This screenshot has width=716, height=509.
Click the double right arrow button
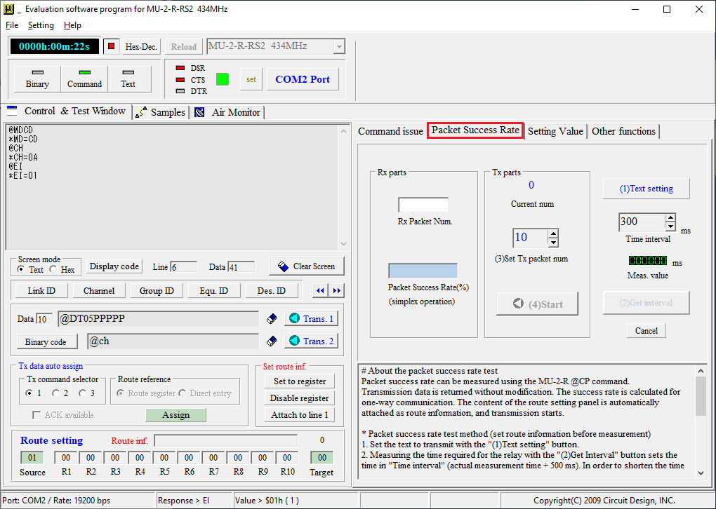336,290
